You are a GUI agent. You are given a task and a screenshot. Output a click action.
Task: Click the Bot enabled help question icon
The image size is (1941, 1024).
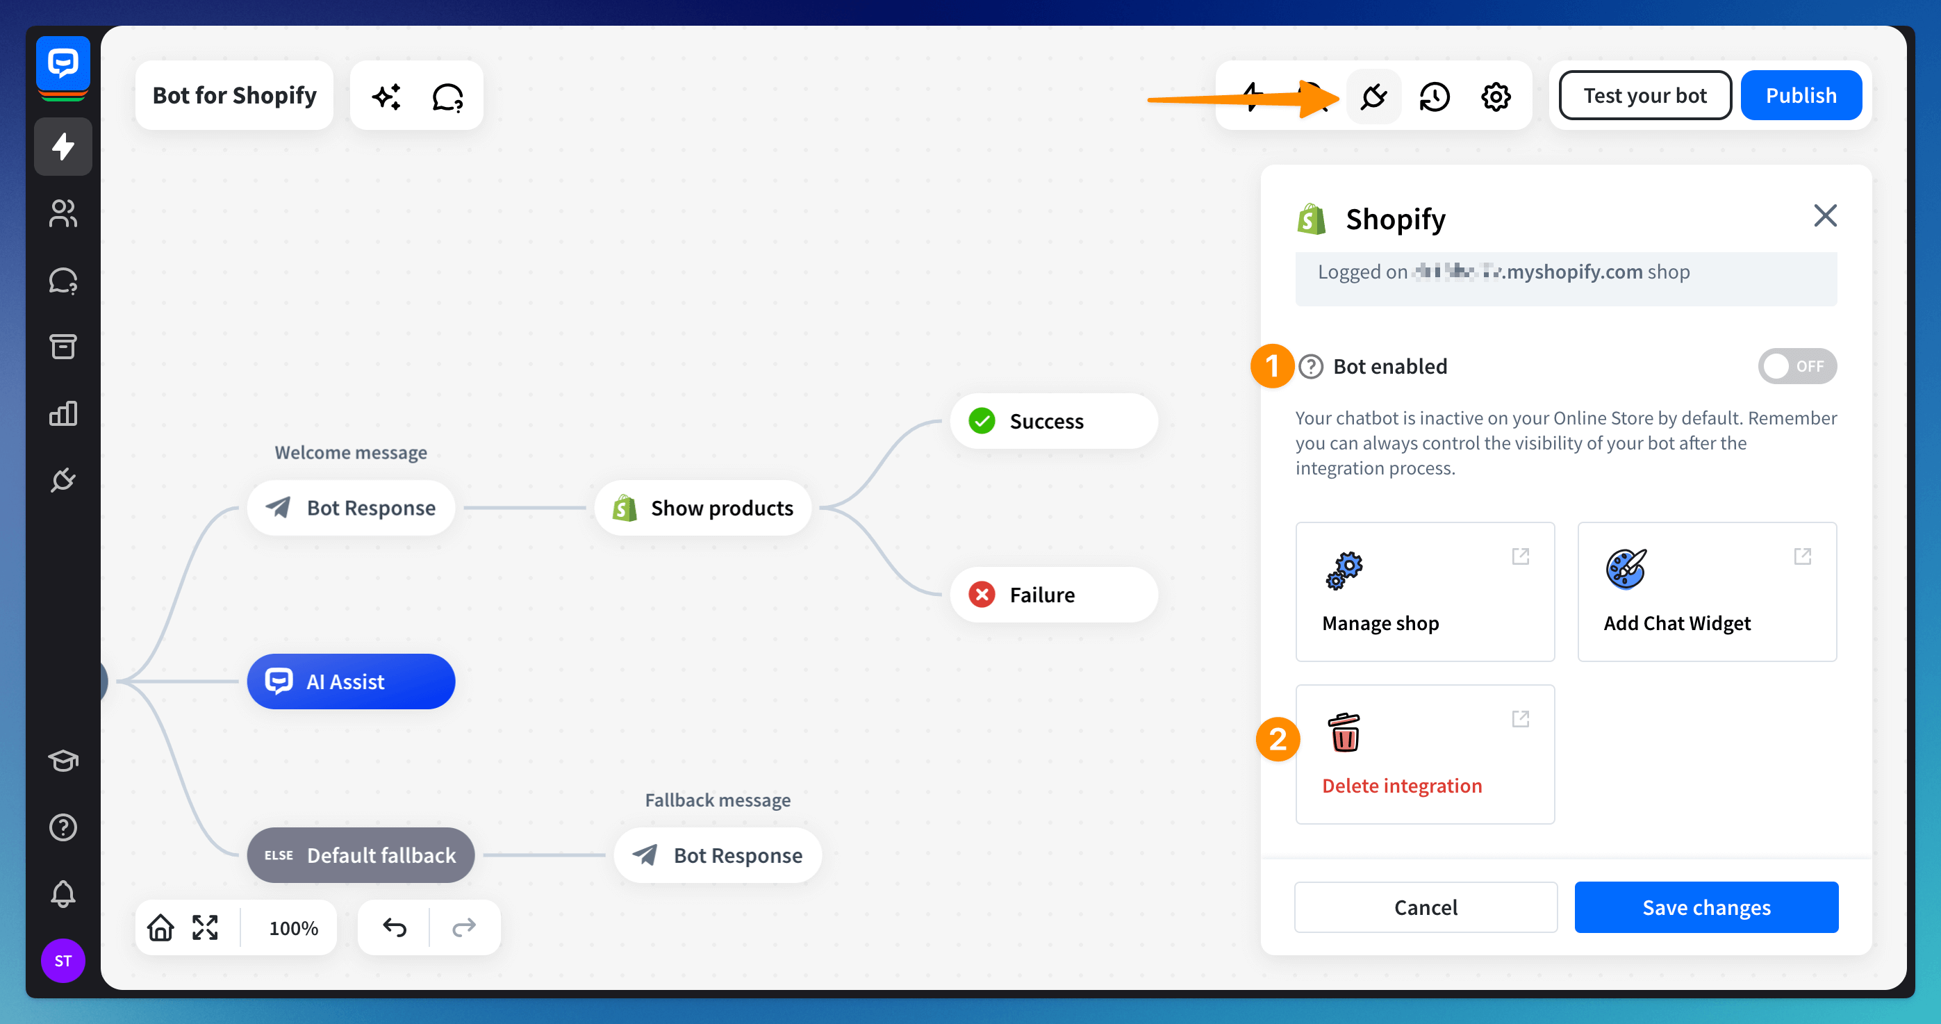point(1311,366)
